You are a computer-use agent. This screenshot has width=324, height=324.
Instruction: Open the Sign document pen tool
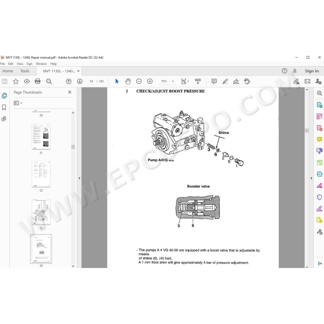236,81
